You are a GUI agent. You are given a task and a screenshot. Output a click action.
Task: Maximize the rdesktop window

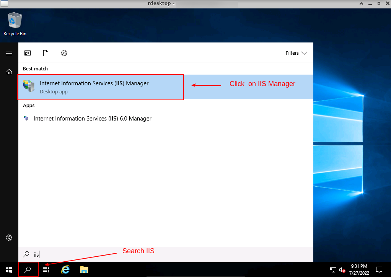point(379,3)
